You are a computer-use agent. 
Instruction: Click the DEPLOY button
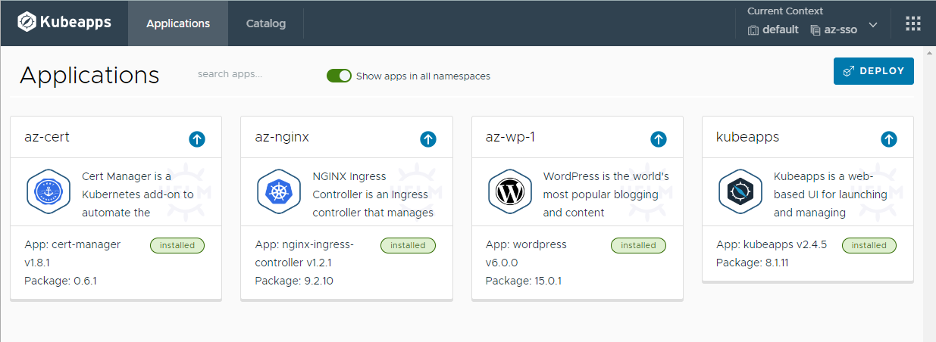point(874,71)
